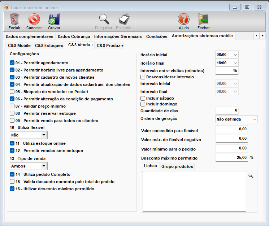This screenshot has width=269, height=226.
Task: Click the Excluir trash bin icon
Action: (x=14, y=19)
